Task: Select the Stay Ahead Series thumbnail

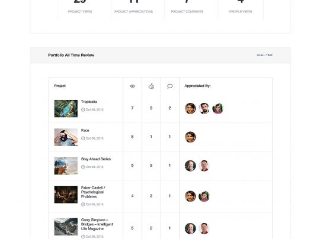Action: coord(66,166)
